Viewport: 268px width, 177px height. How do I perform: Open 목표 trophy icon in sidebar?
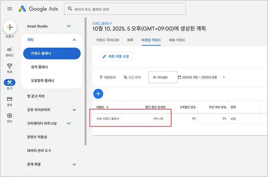click(x=10, y=66)
